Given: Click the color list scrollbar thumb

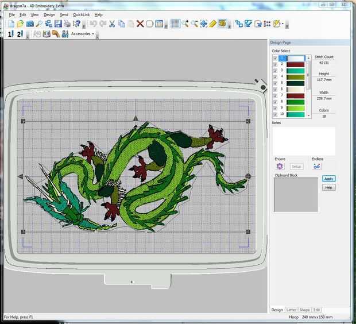Looking at the screenshot, I should click(308, 75).
